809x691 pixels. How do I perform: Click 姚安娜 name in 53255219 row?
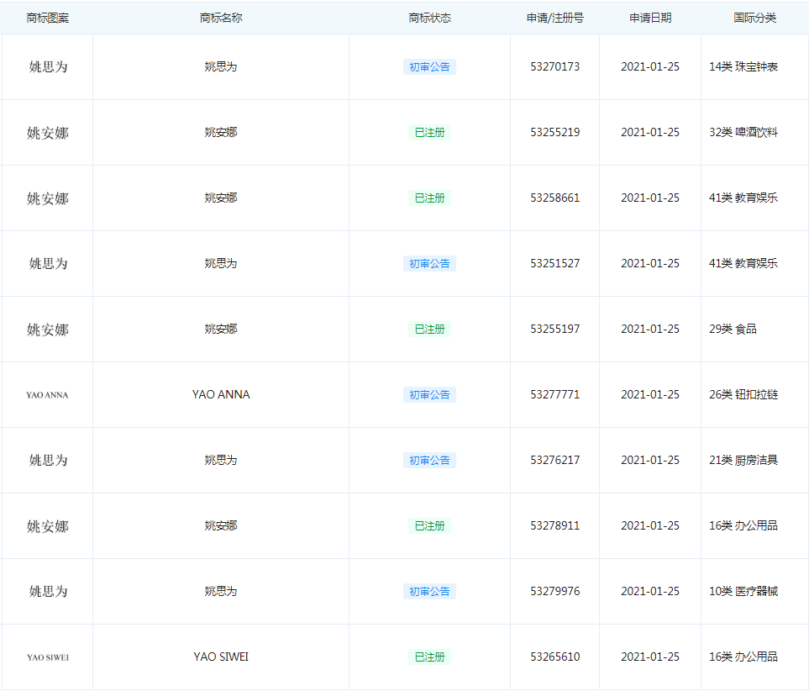(x=221, y=132)
